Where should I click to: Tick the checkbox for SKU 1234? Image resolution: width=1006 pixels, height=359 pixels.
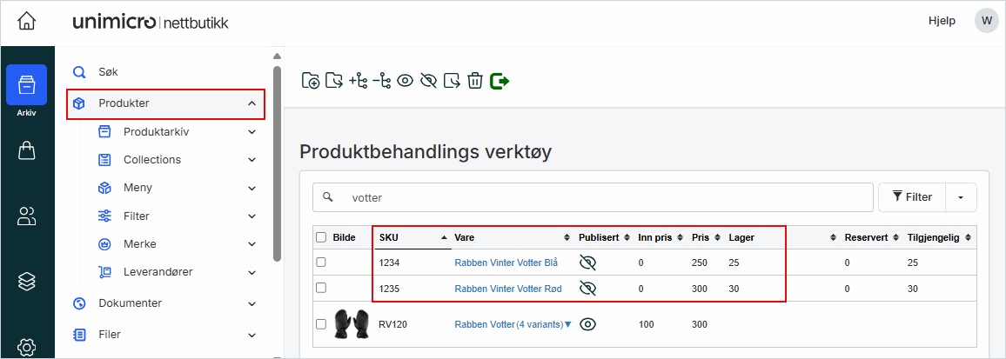pyautogui.click(x=321, y=262)
